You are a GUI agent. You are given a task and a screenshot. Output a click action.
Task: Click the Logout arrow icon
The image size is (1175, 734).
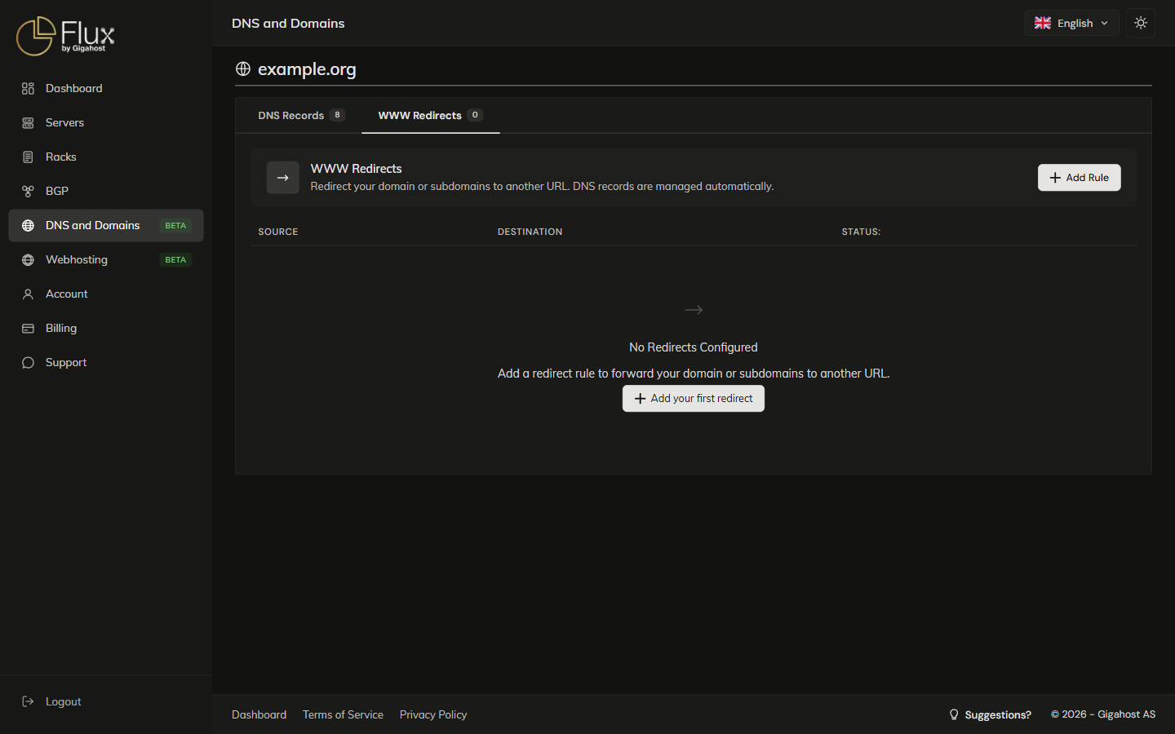(x=28, y=701)
